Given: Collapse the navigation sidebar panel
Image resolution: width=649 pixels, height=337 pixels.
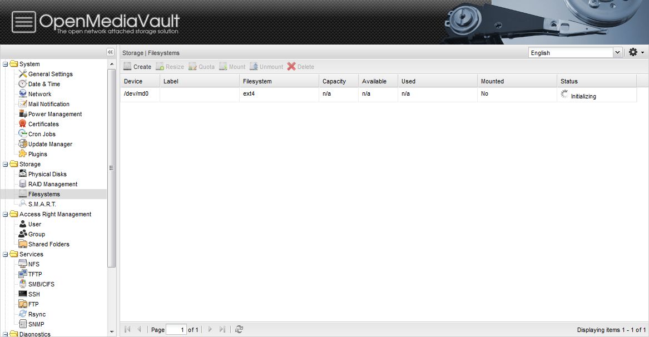Looking at the screenshot, I should coord(110,52).
